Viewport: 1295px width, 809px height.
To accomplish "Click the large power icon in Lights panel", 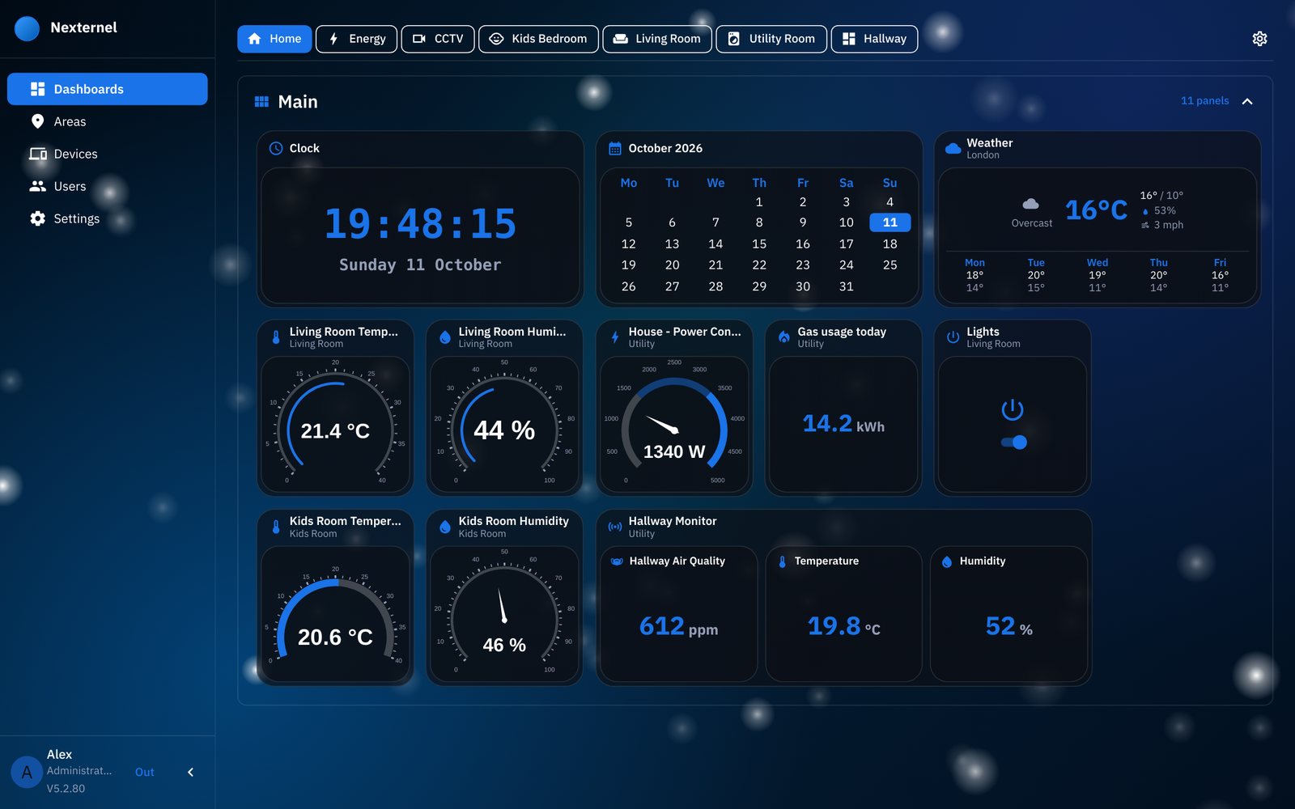I will point(1013,410).
